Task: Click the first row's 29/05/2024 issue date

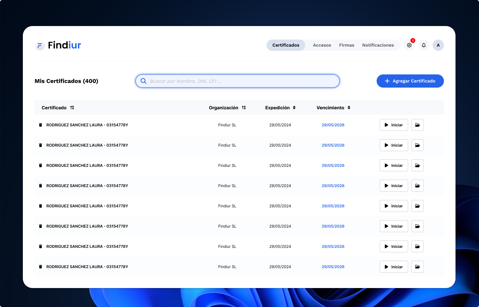Action: pyautogui.click(x=280, y=125)
